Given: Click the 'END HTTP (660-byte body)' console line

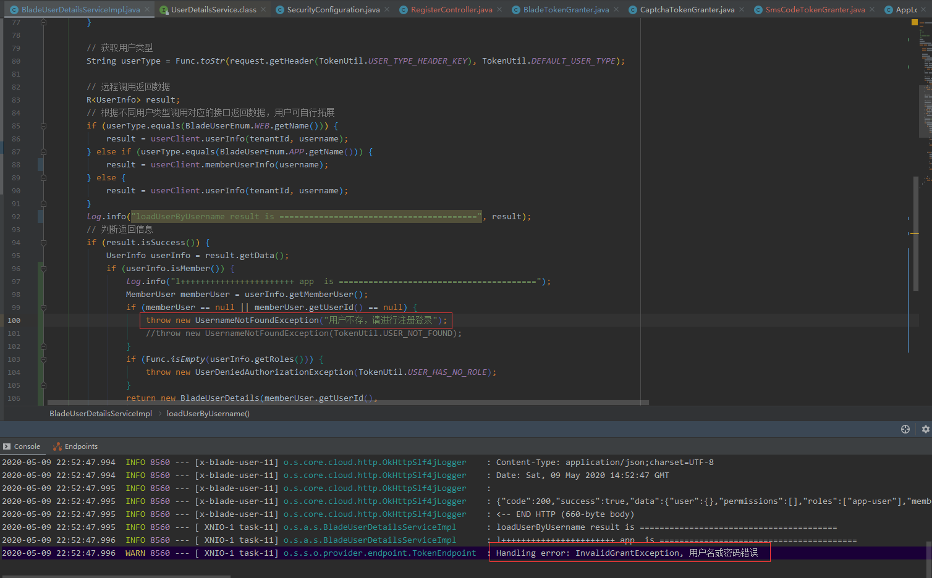Looking at the screenshot, I should click(565, 514).
